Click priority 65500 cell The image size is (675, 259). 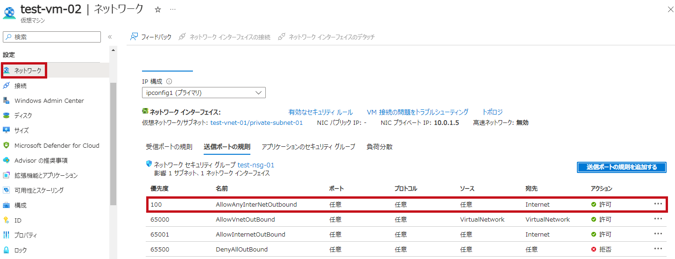tap(160, 249)
